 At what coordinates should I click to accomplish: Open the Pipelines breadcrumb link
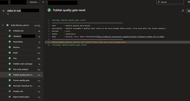(x=33, y=2)
